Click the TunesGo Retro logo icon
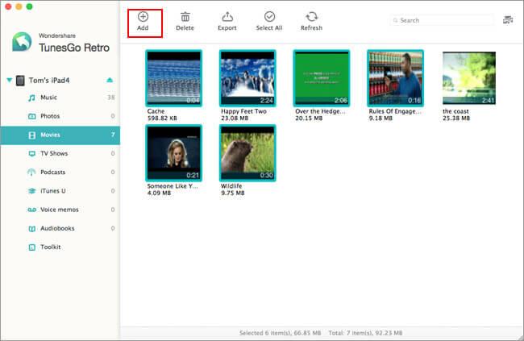524x341 pixels. click(x=22, y=42)
